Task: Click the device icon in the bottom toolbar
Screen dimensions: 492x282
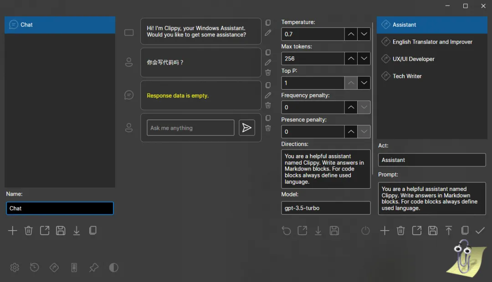Action: pyautogui.click(x=74, y=267)
